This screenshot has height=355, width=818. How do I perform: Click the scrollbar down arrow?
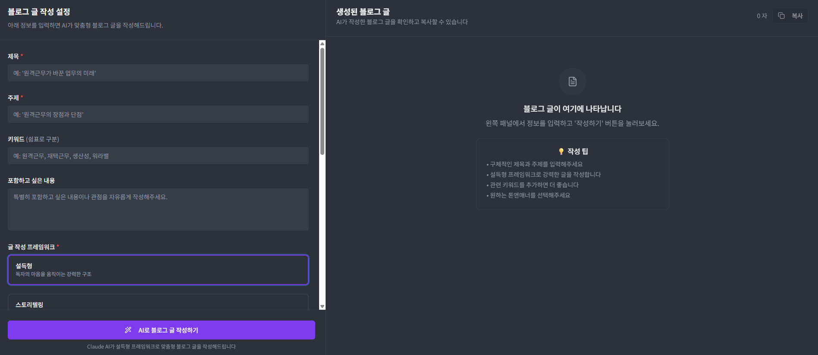[322, 307]
